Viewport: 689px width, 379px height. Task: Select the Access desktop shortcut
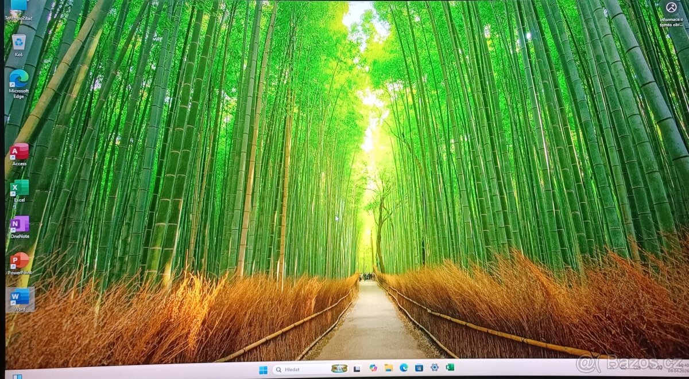coord(20,152)
